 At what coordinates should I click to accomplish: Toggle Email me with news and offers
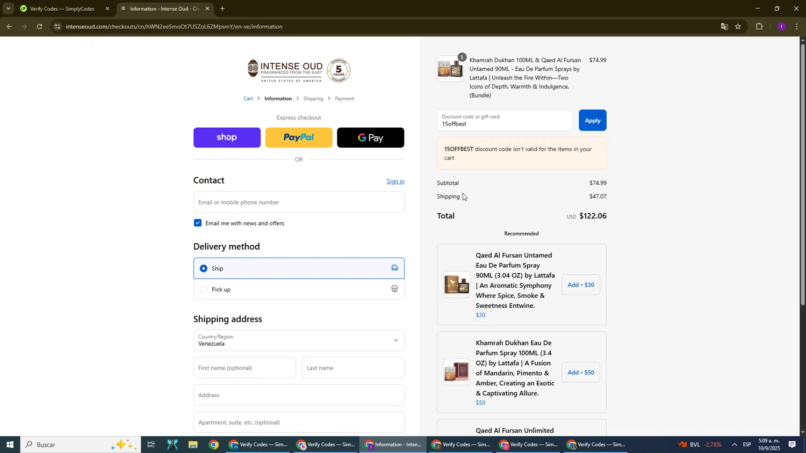tap(198, 223)
